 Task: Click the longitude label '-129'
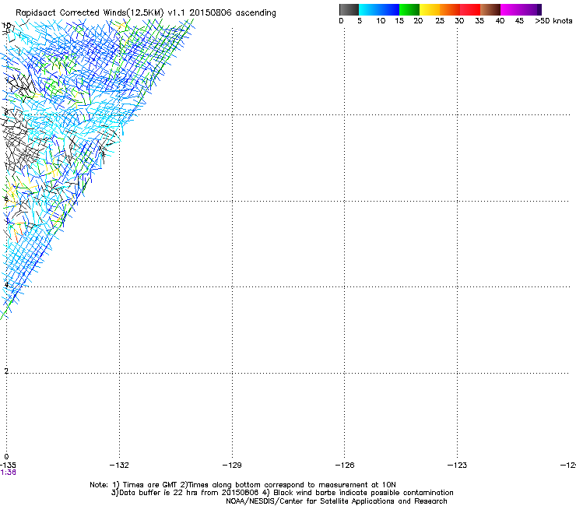tap(232, 466)
